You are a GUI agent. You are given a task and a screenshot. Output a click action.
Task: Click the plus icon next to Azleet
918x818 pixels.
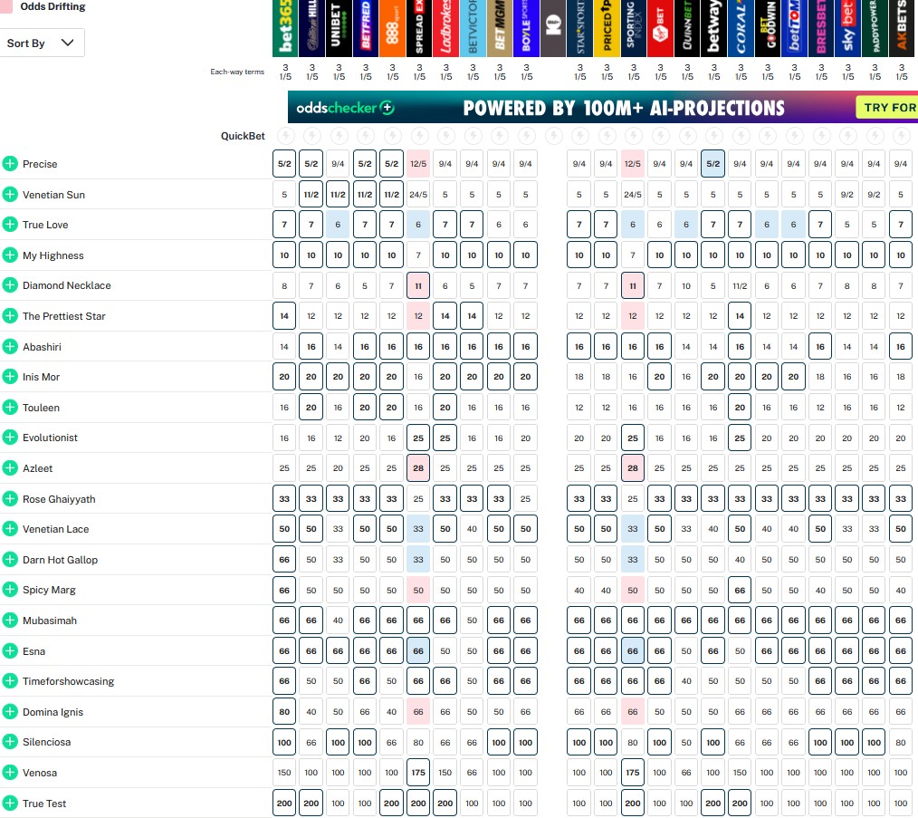(10, 468)
